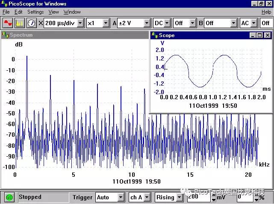Expand channel A ±2 V range dropdown

point(147,23)
